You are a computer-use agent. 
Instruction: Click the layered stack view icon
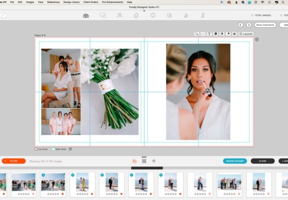[x=154, y=161]
